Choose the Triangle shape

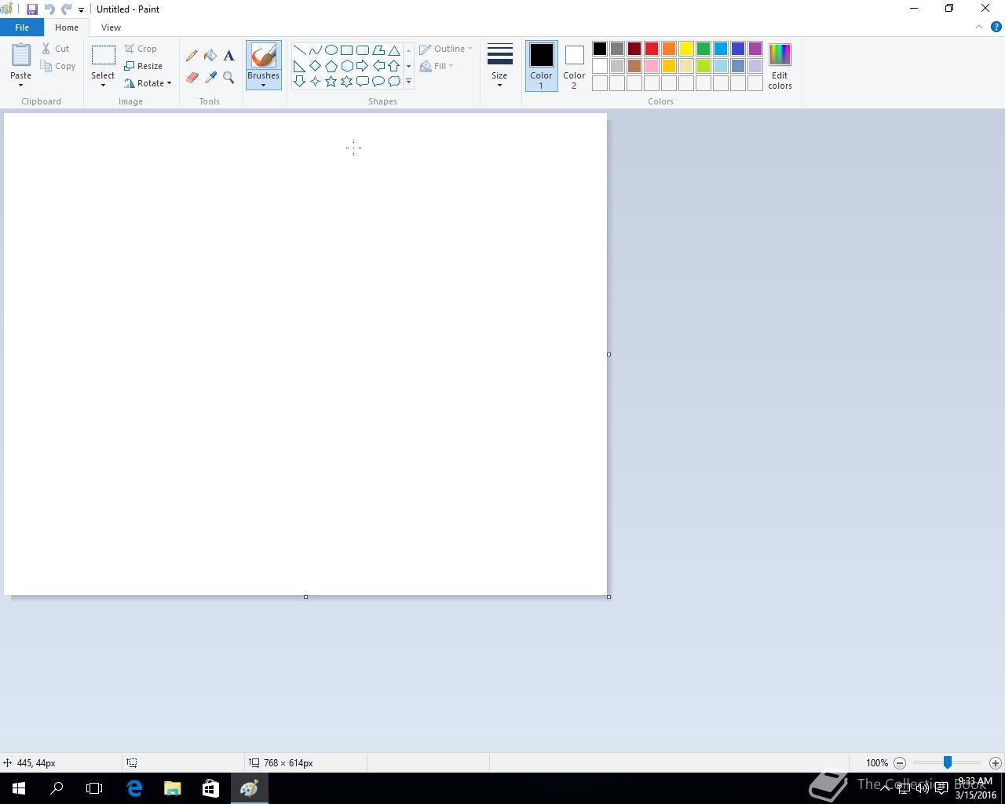point(394,50)
